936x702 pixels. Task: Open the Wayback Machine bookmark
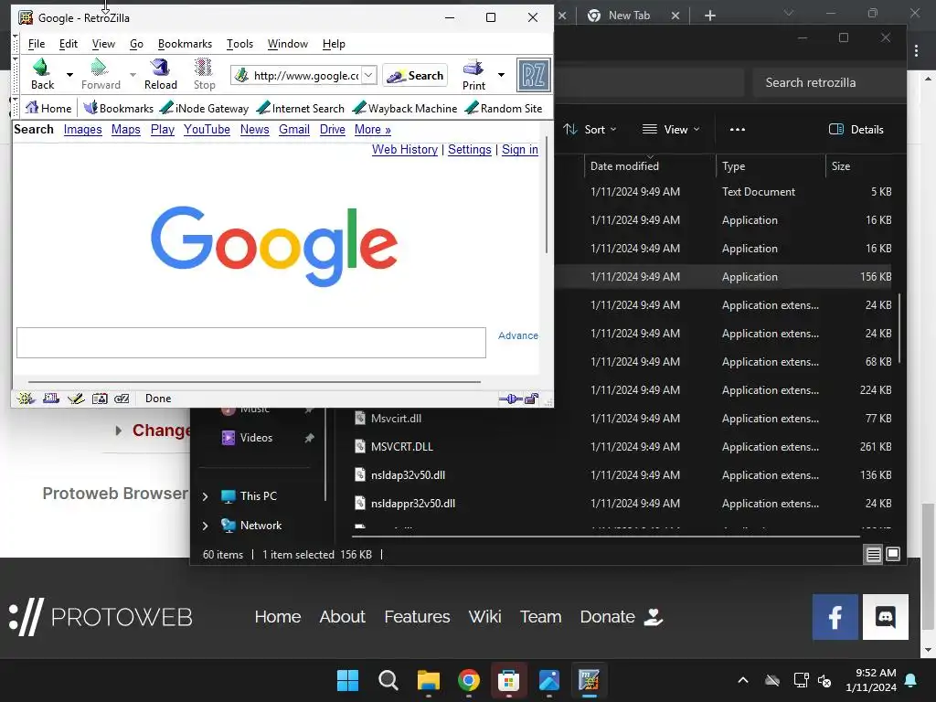coord(405,108)
